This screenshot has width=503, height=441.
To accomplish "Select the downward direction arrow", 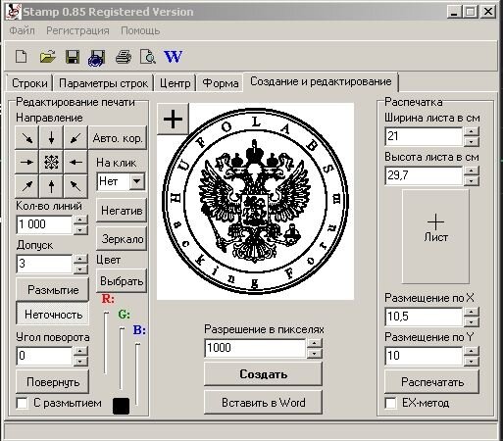I will click(51, 138).
